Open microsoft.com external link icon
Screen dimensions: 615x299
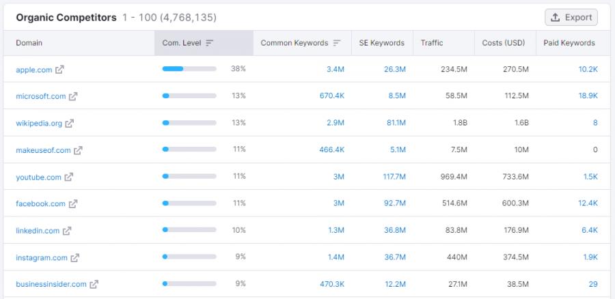pyautogui.click(x=73, y=96)
